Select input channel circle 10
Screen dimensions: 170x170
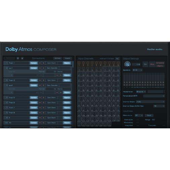coord(118,63)
